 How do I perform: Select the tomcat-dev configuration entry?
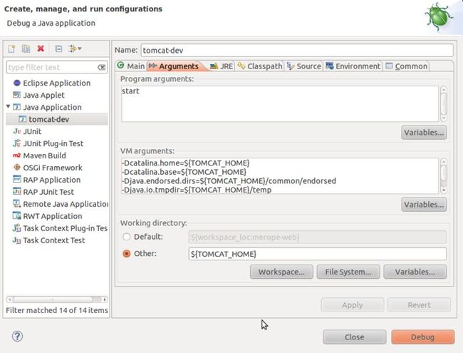coord(57,119)
